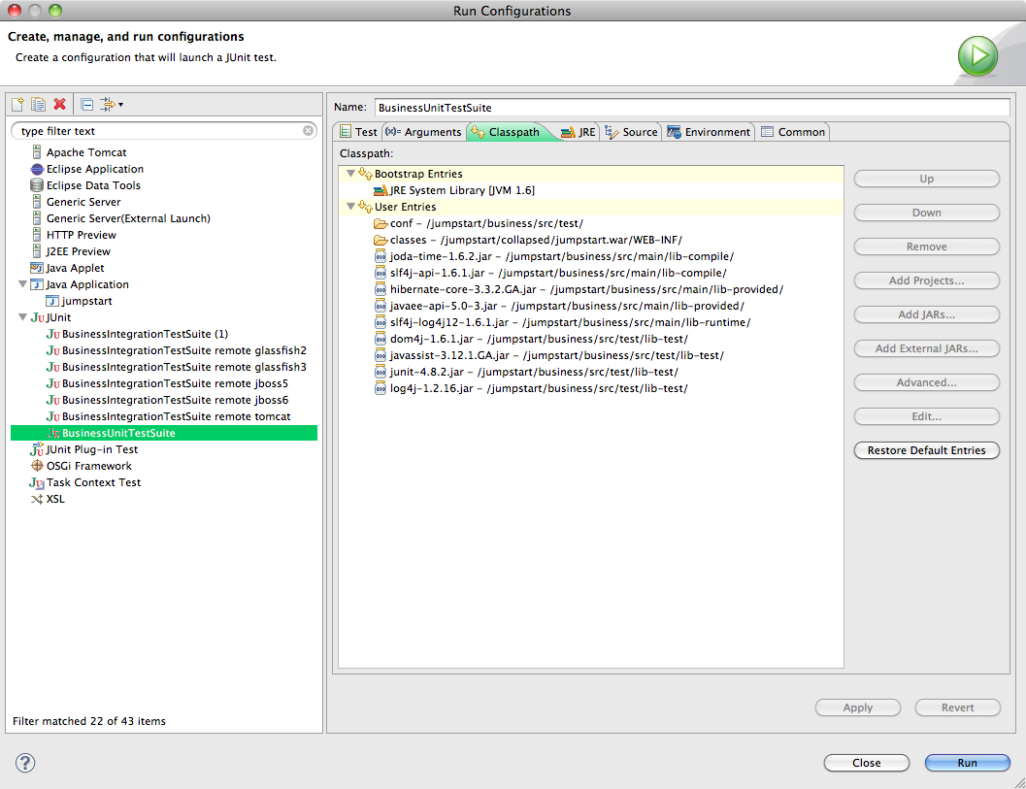The width and height of the screenshot is (1026, 789).
Task: Click the Revert button
Action: point(957,707)
